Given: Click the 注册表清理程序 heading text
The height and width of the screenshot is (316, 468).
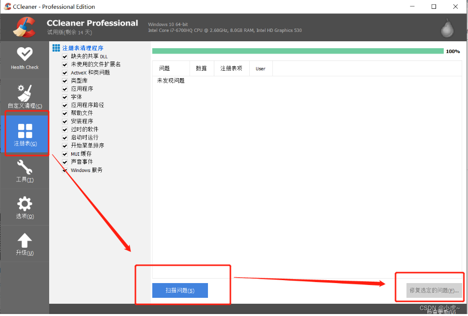Looking at the screenshot, I should coord(83,48).
